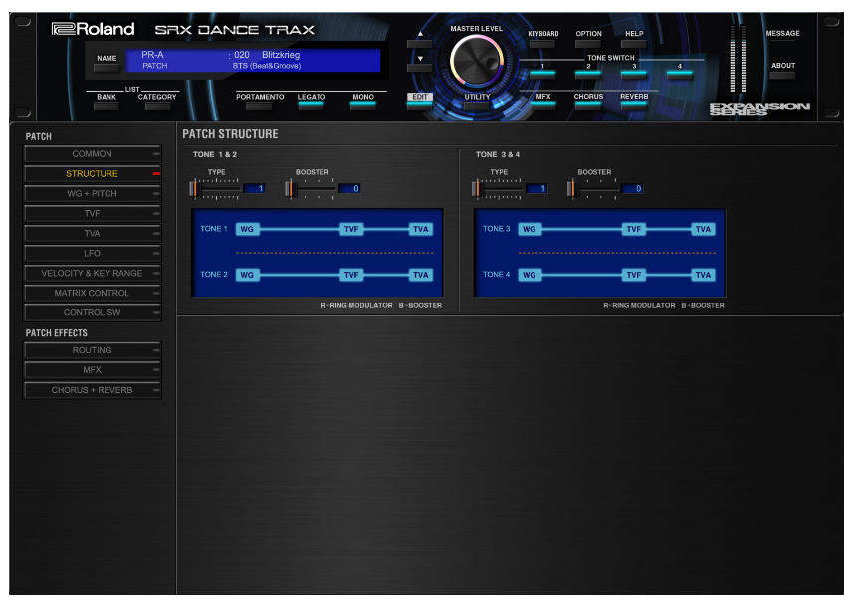Open the CHORUS + REVERB tab
The width and height of the screenshot is (854, 607).
pyautogui.click(x=92, y=390)
